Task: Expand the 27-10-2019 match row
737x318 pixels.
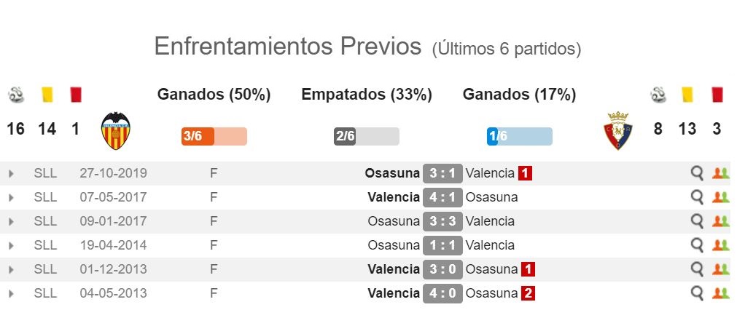Action: [11, 173]
